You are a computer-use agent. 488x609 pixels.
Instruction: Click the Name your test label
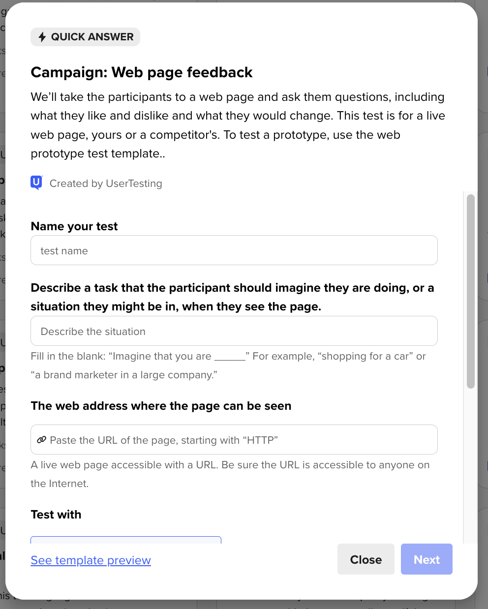point(74,226)
